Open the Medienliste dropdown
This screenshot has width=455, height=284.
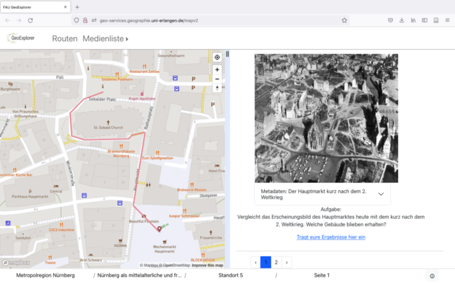105,38
